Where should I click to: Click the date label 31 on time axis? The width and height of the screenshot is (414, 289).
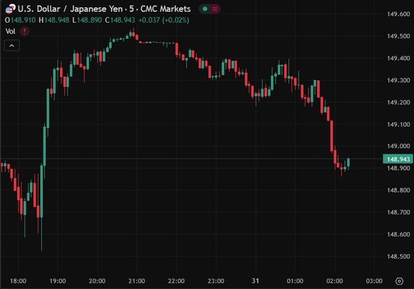255,281
